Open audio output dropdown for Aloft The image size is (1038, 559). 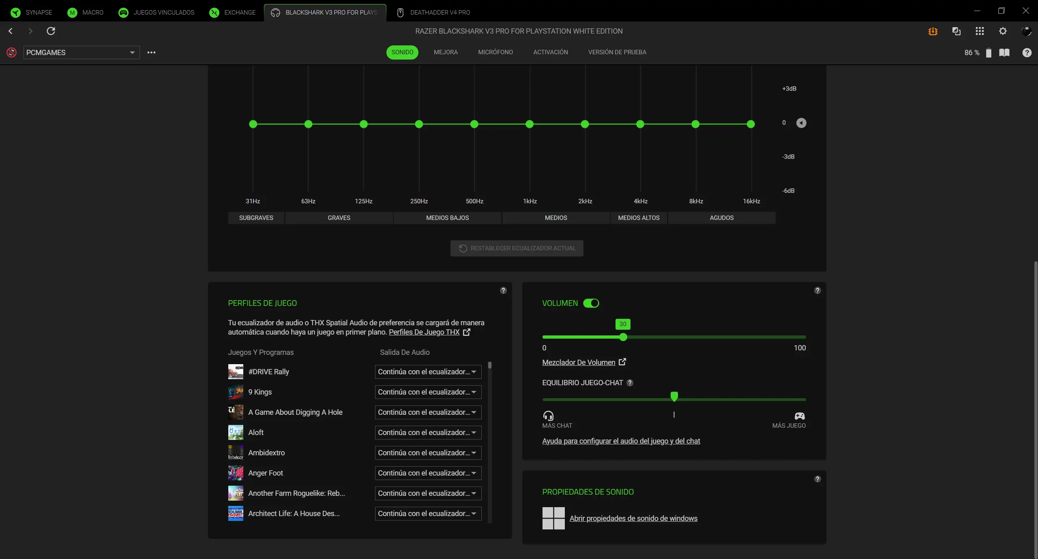tap(428, 433)
